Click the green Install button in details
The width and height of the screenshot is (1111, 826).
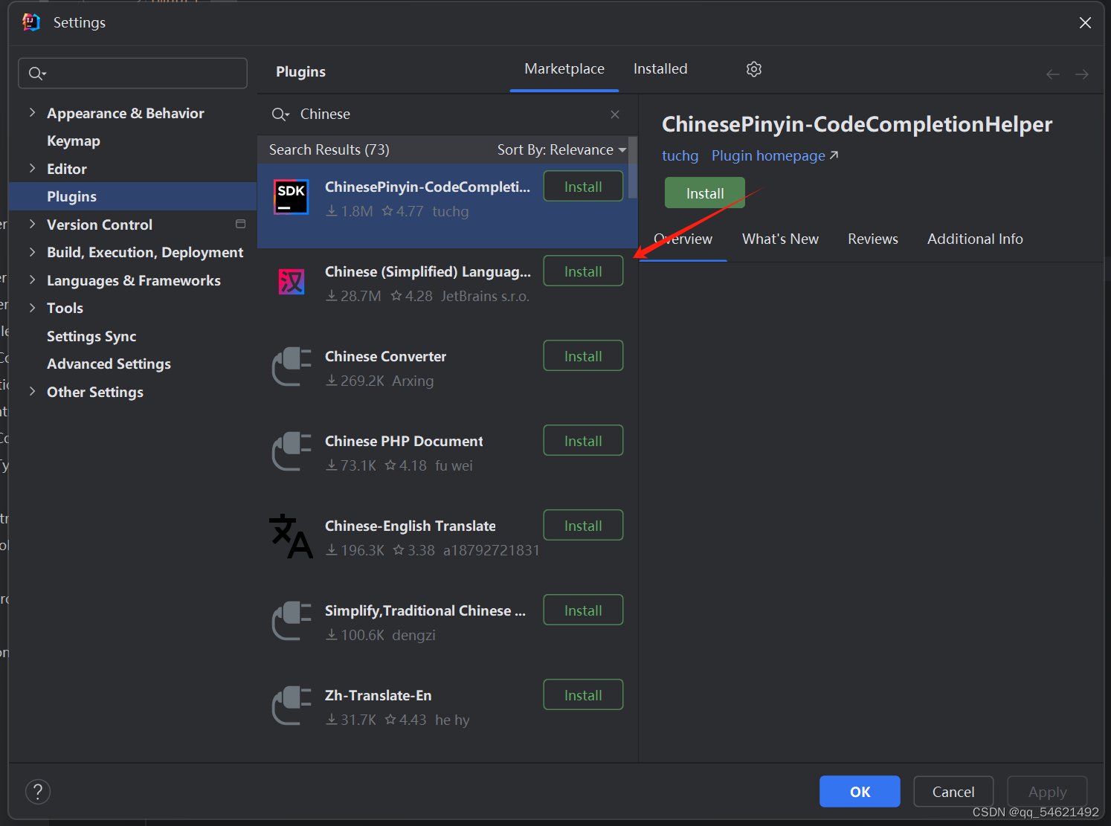[704, 193]
